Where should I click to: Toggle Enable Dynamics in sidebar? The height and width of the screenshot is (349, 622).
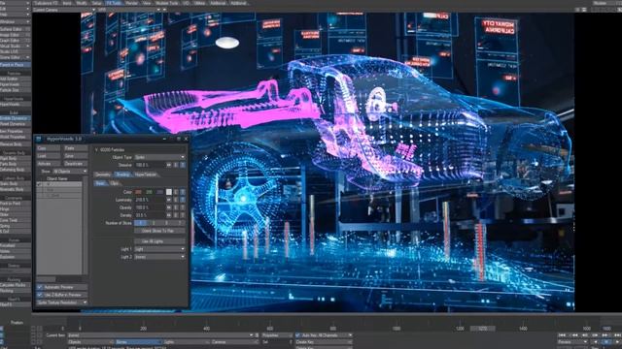(x=16, y=118)
